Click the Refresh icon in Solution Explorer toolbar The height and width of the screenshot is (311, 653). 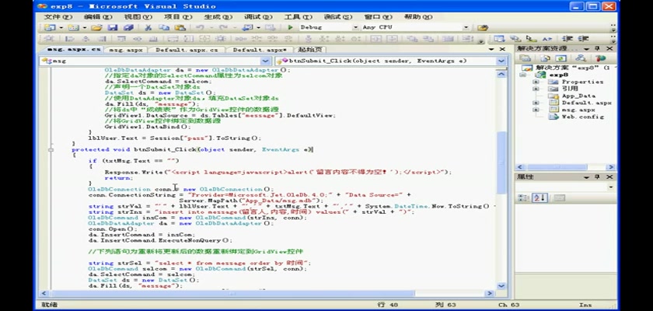tap(561, 58)
